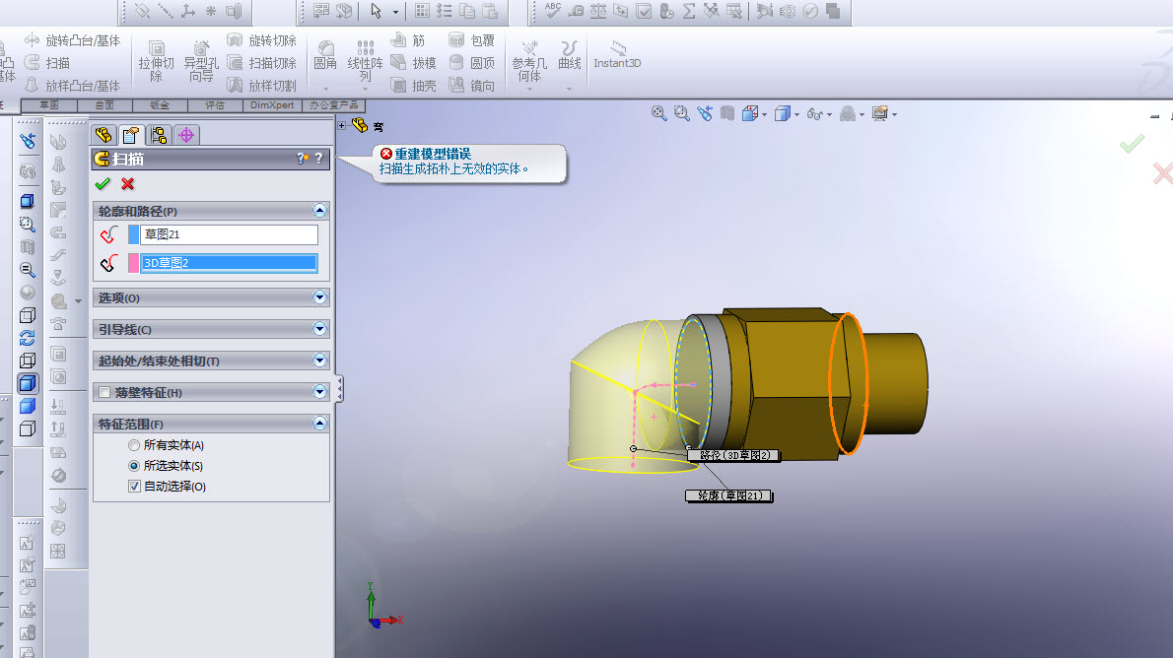
Task: Expand the 引导线 section
Action: (318, 329)
